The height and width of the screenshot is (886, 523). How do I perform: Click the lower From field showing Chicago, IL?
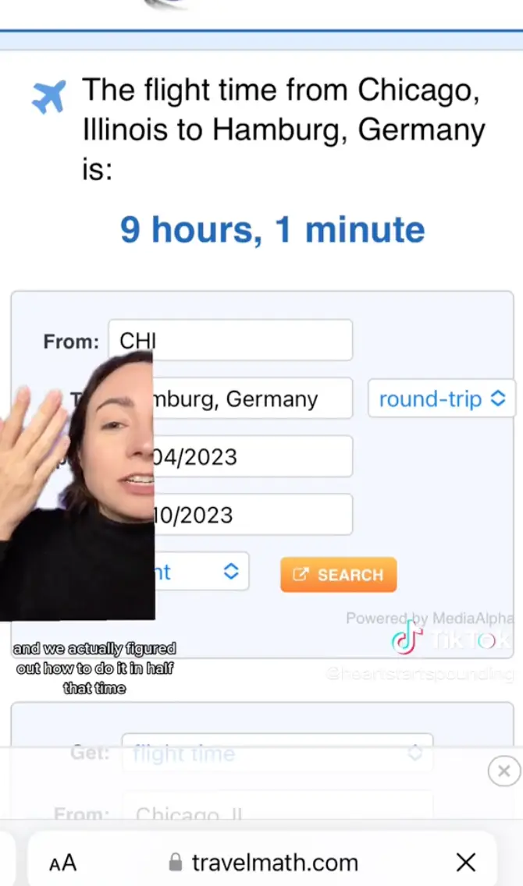(278, 811)
